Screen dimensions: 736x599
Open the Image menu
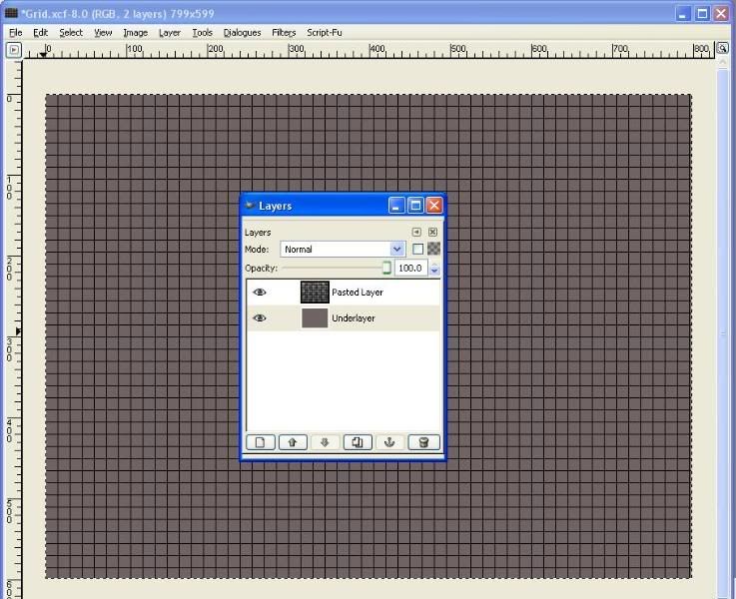pos(135,32)
